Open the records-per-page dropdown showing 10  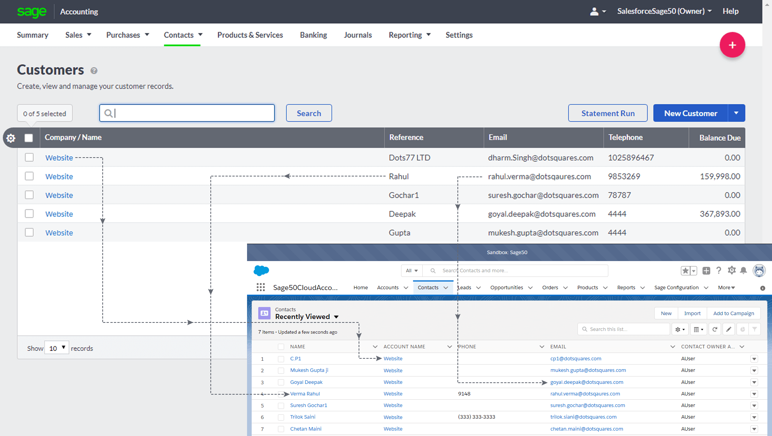[57, 348]
